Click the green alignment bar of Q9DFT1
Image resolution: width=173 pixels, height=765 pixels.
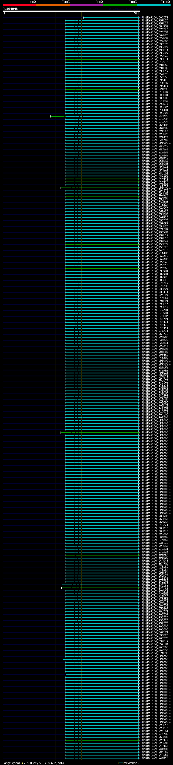pos(102,59)
